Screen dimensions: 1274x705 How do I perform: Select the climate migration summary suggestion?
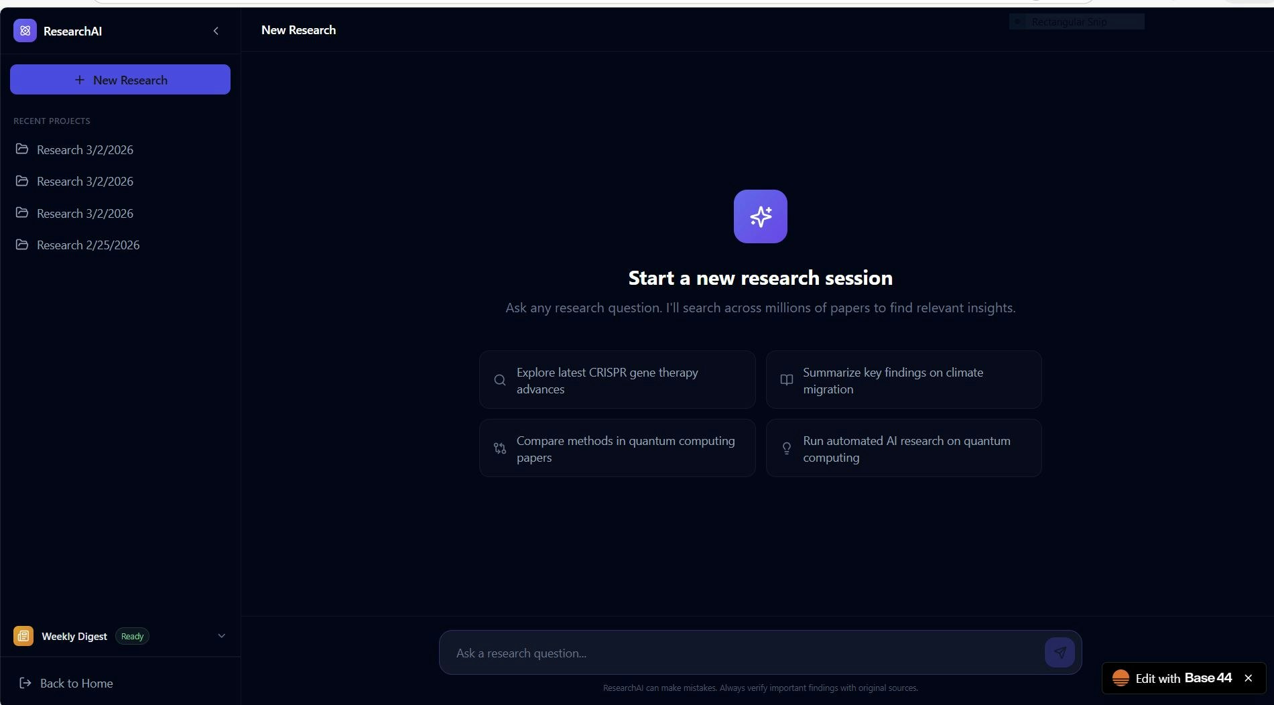903,380
